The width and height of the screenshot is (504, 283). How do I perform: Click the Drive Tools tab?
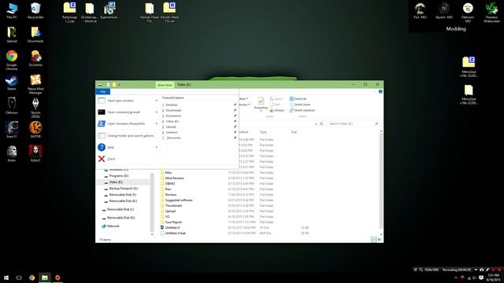coord(165,85)
